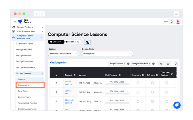Expand Student Platforms menu
This screenshot has width=193, height=120.
click(x=28, y=27)
